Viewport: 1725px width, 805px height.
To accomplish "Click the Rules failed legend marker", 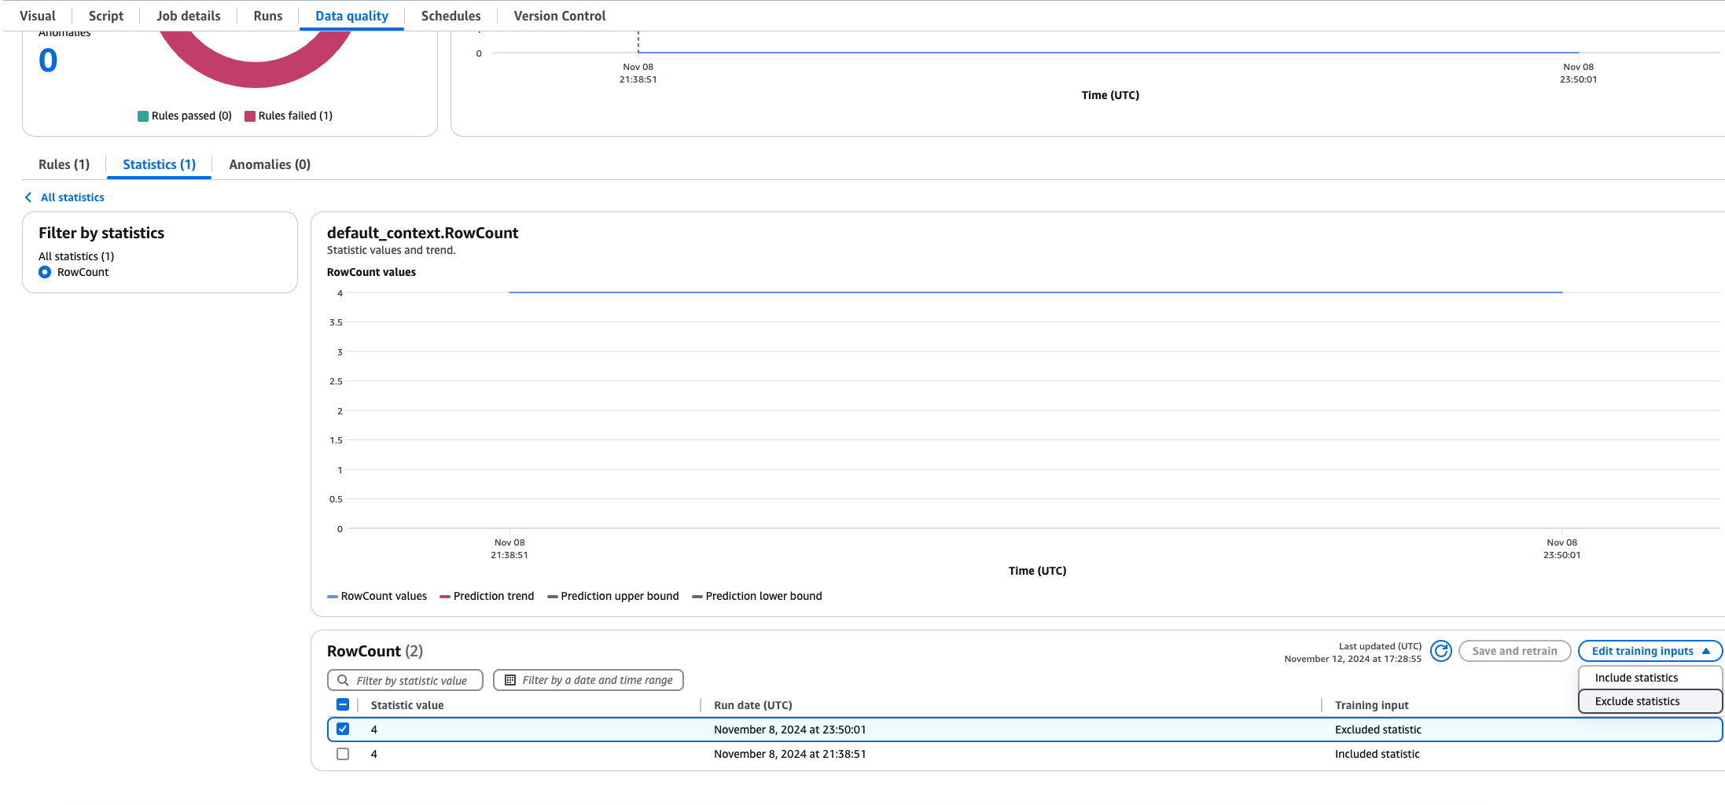I will pos(250,116).
